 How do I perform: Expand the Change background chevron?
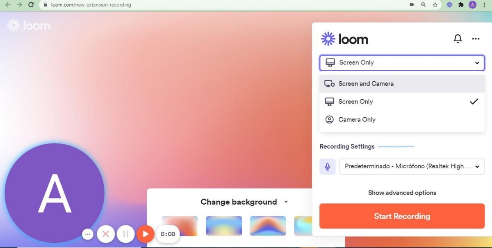[x=286, y=202]
